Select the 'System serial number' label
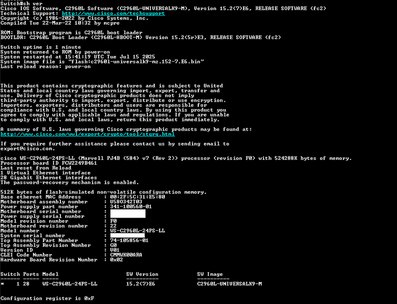 coord(33,235)
